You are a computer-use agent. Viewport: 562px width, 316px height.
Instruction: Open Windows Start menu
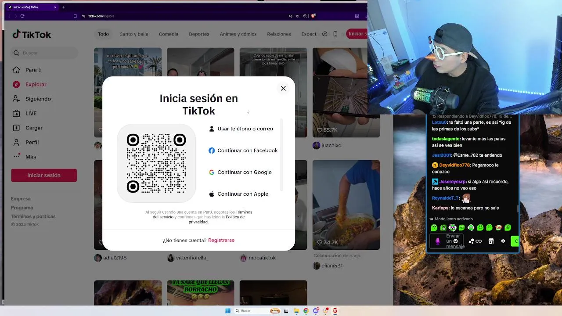[228, 311]
